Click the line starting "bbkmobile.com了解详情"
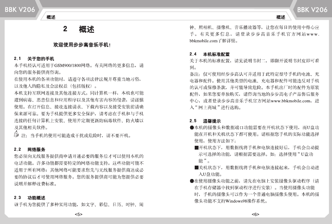This screenshot has width=332, height=224. pos(214,41)
